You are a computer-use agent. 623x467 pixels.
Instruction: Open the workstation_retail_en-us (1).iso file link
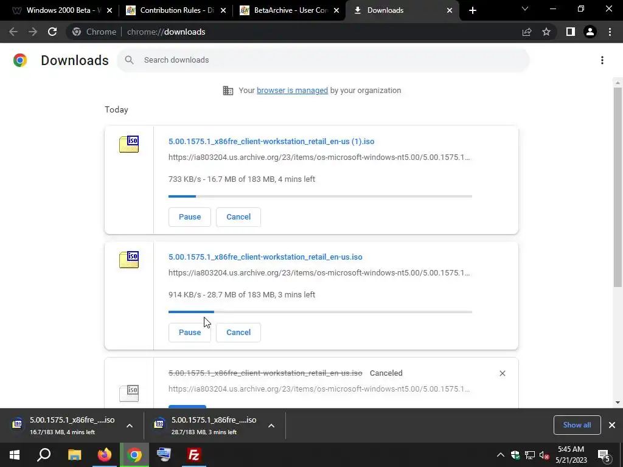pos(271,141)
